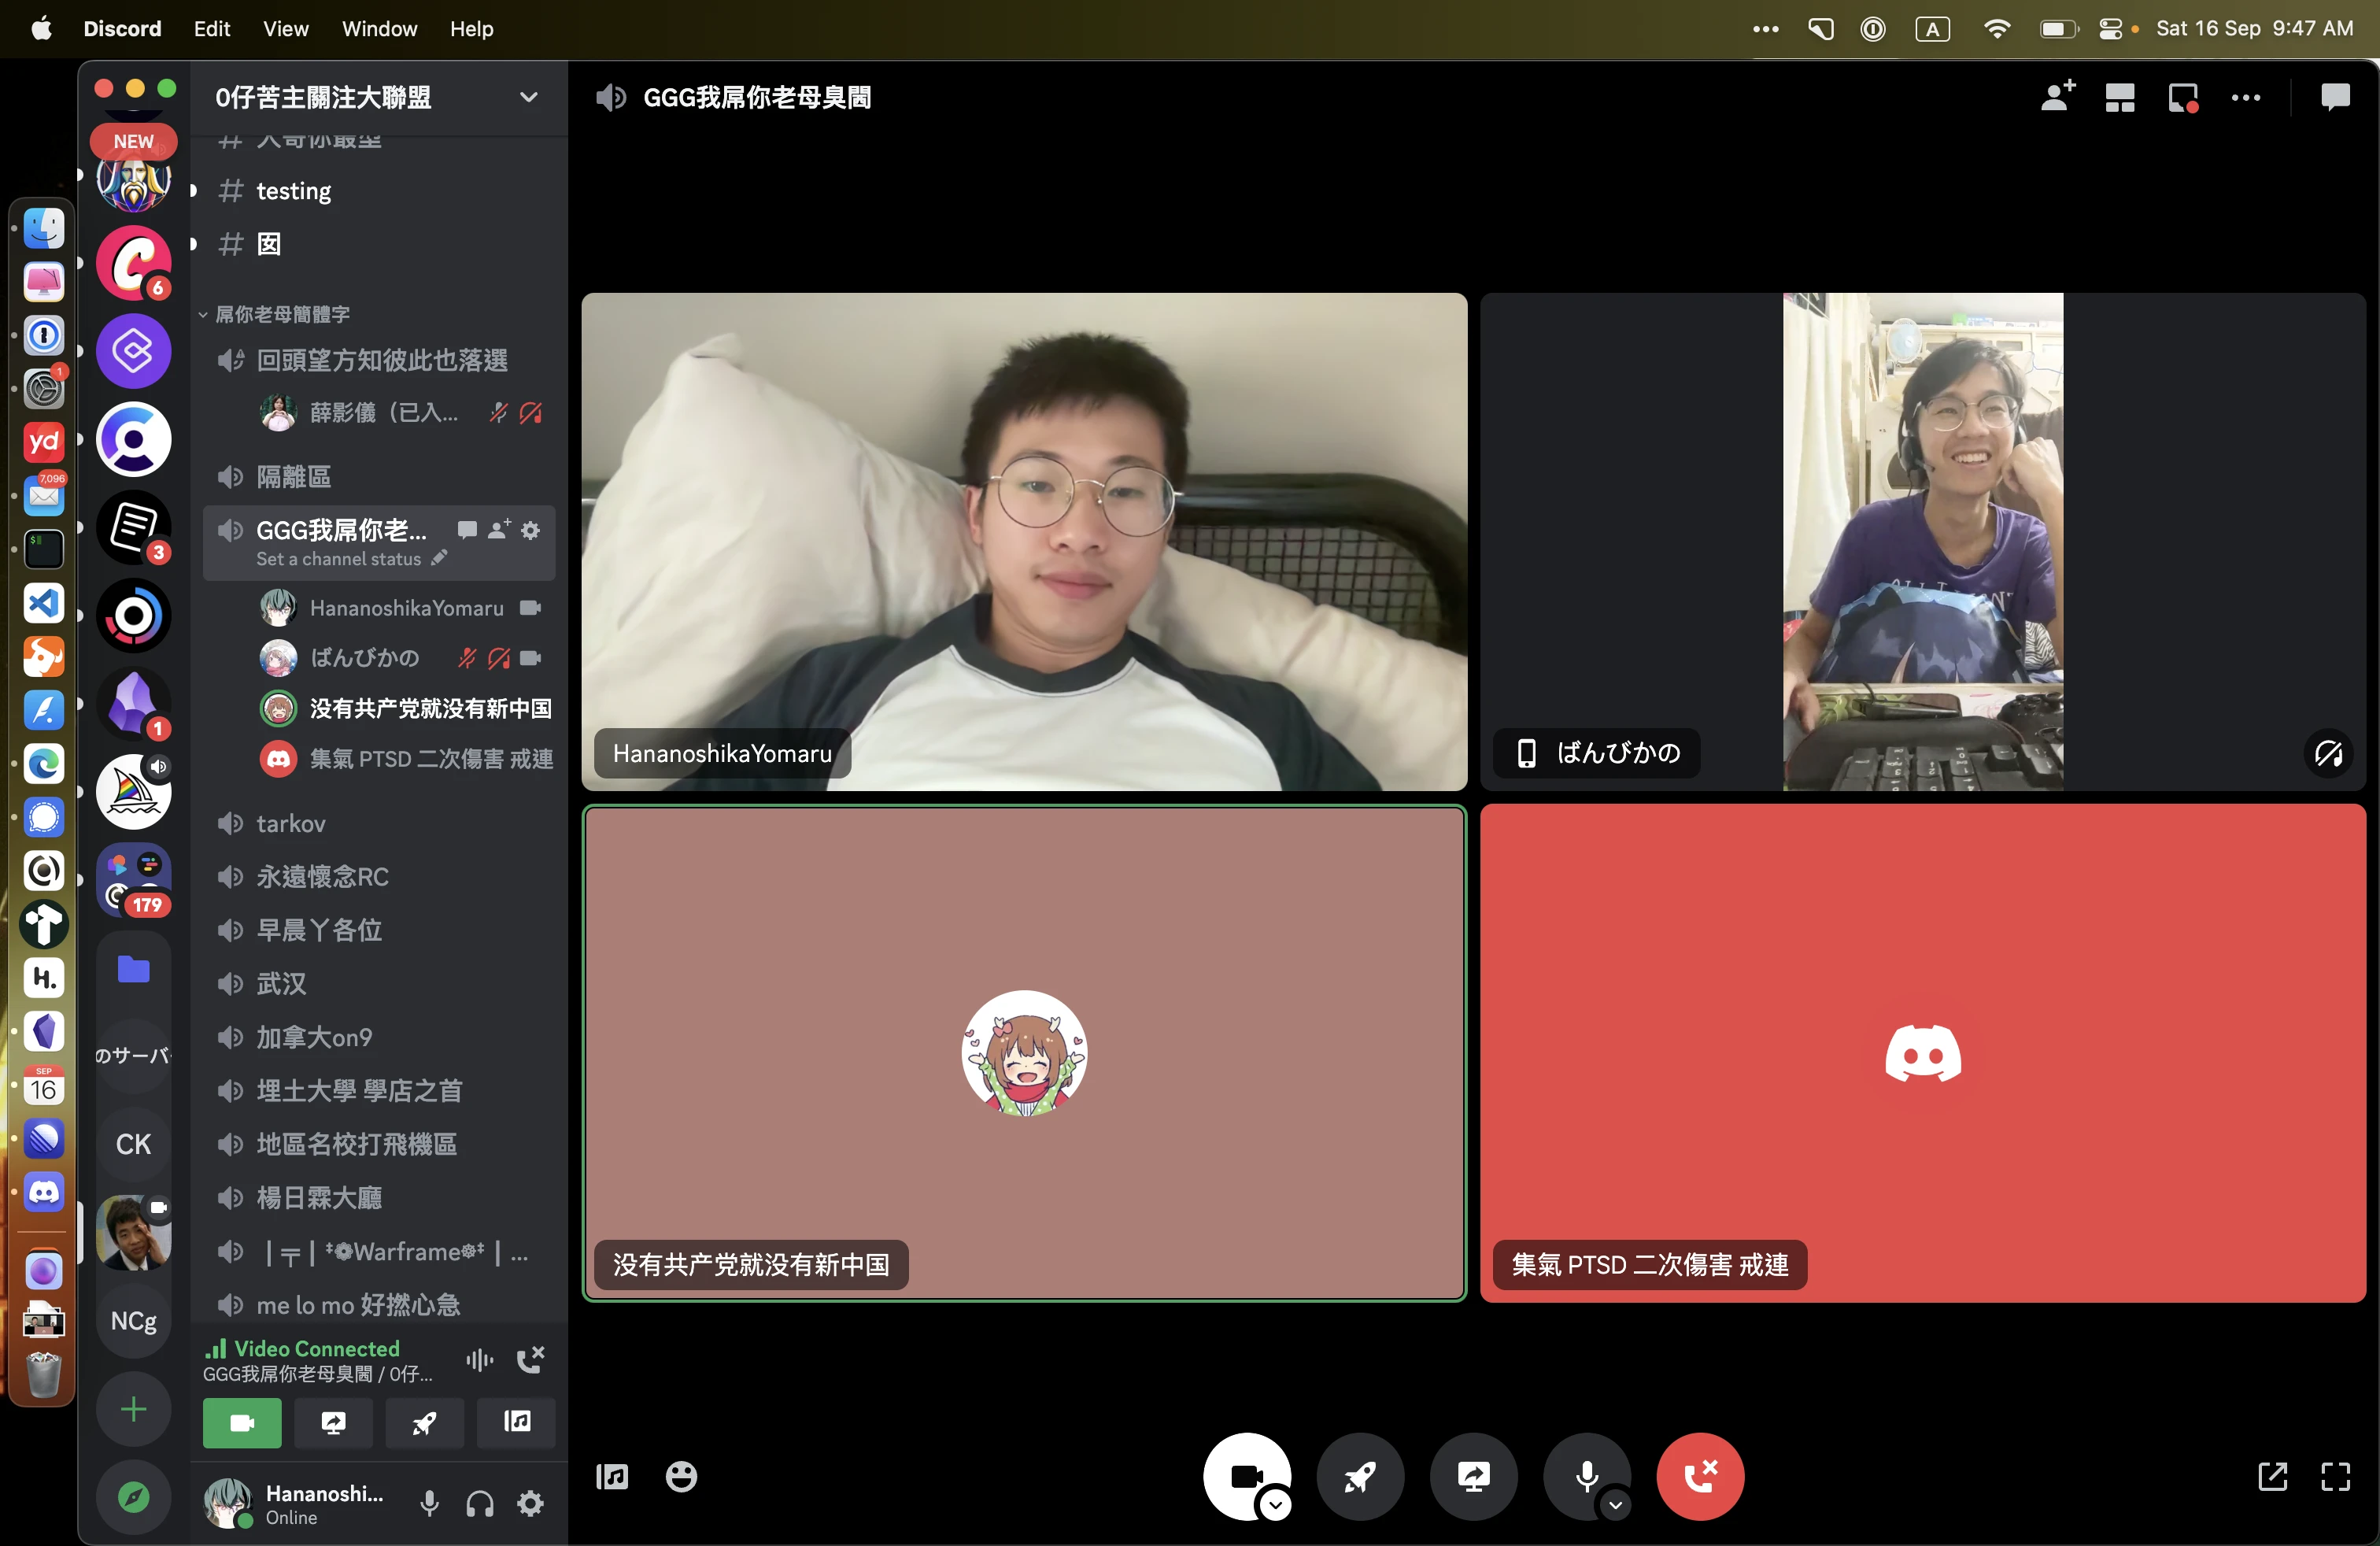Select 没有共产党就没有新中国 in member list
The width and height of the screenshot is (2380, 1546).
(x=405, y=708)
